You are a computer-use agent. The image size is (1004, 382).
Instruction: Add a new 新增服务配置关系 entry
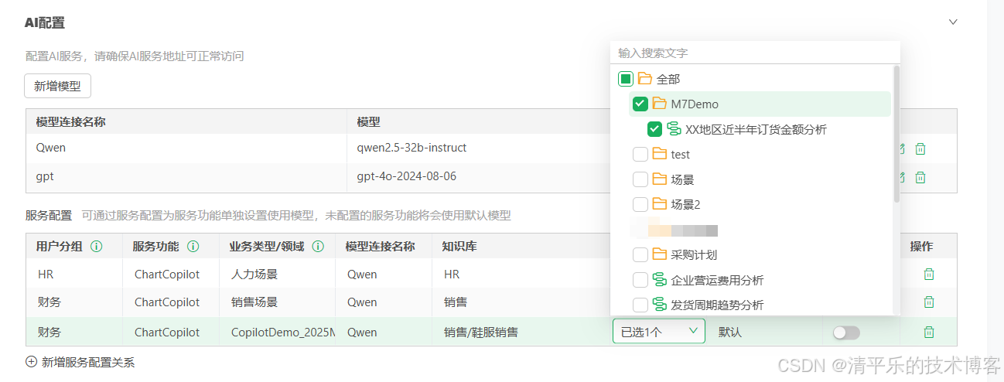(80, 362)
